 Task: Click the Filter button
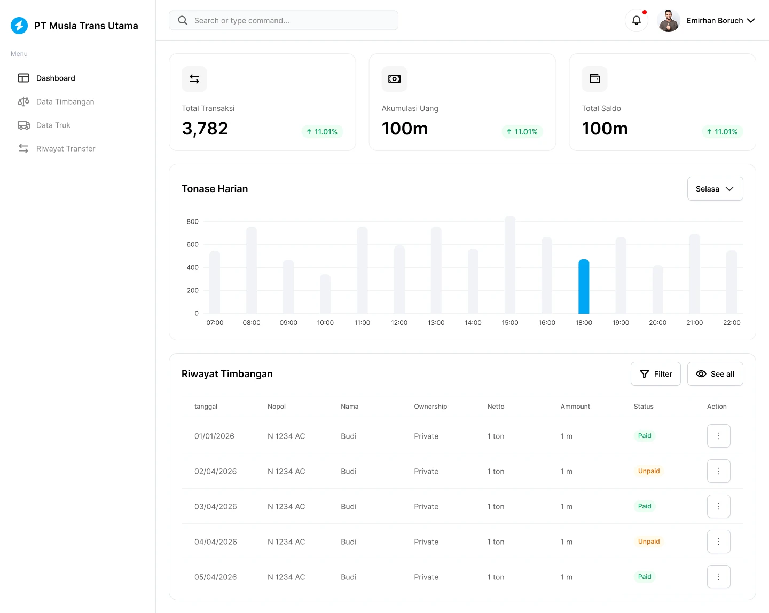[x=656, y=374]
